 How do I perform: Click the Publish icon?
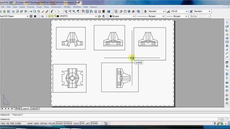22,11
